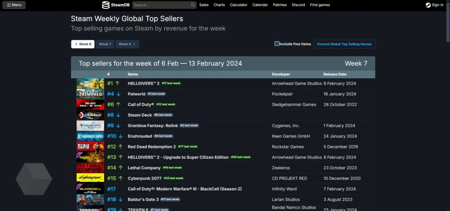This screenshot has height=211, width=450.
Task: Click the Red Dead Redemption 2 thumbnail
Action: (x=90, y=147)
